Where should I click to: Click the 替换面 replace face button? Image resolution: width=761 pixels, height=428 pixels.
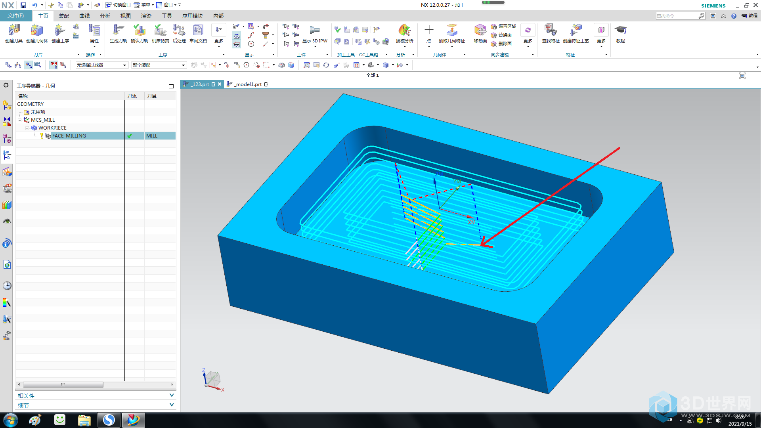(x=501, y=35)
